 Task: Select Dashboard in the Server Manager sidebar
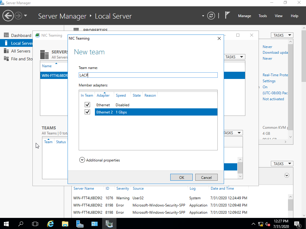point(18,35)
